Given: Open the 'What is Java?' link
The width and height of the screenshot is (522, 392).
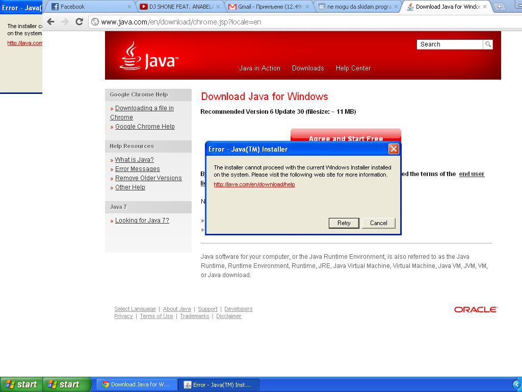Looking at the screenshot, I should [x=134, y=160].
